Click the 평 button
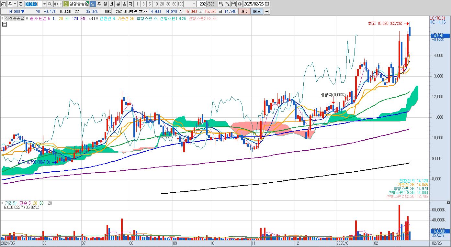451x247 pixels. pos(267,11)
